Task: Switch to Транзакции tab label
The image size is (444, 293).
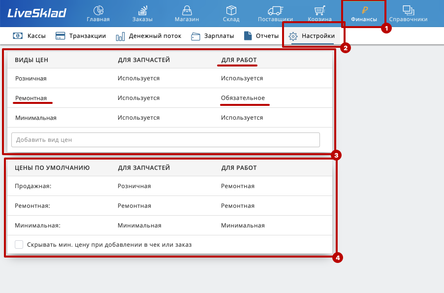Action: click(x=88, y=36)
